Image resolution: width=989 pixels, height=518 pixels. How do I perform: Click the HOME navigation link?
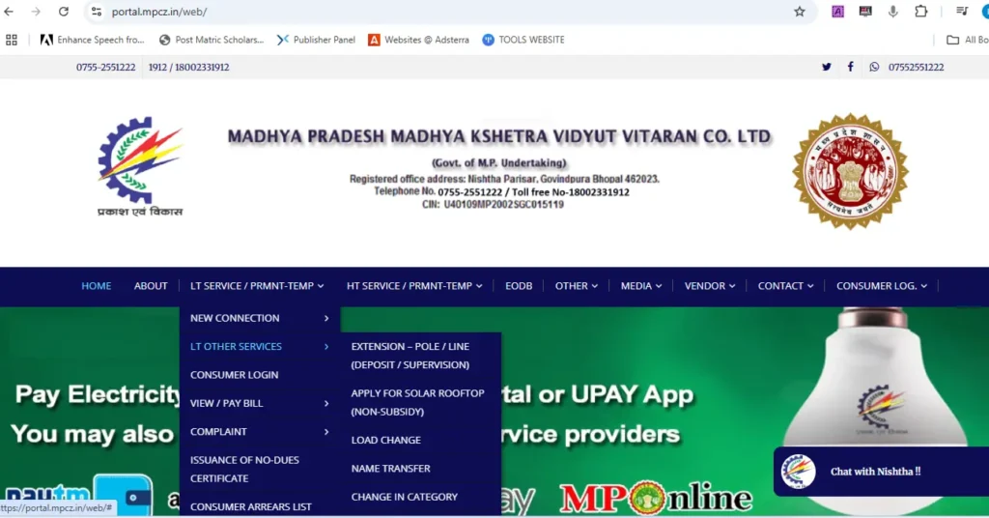coord(96,286)
